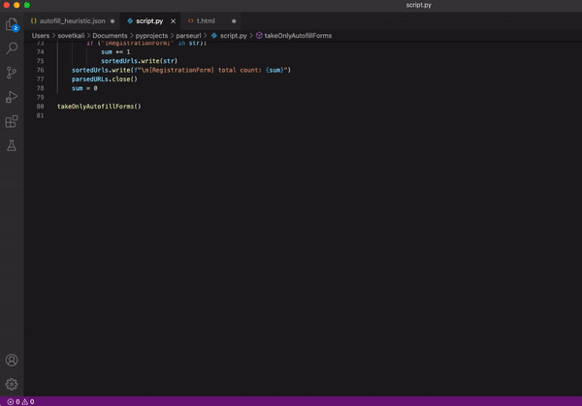The width and height of the screenshot is (582, 406).
Task: Click the pyprojects breadcrumb segment
Action: [x=151, y=36]
